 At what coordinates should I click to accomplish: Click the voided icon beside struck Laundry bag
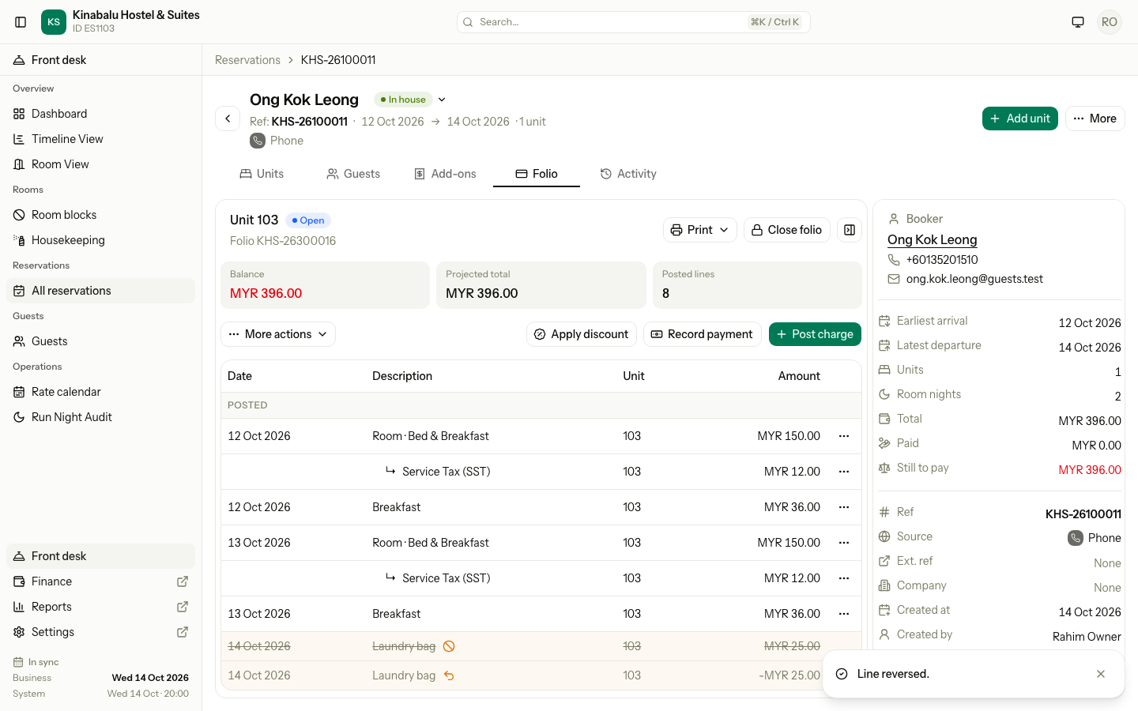click(x=449, y=646)
